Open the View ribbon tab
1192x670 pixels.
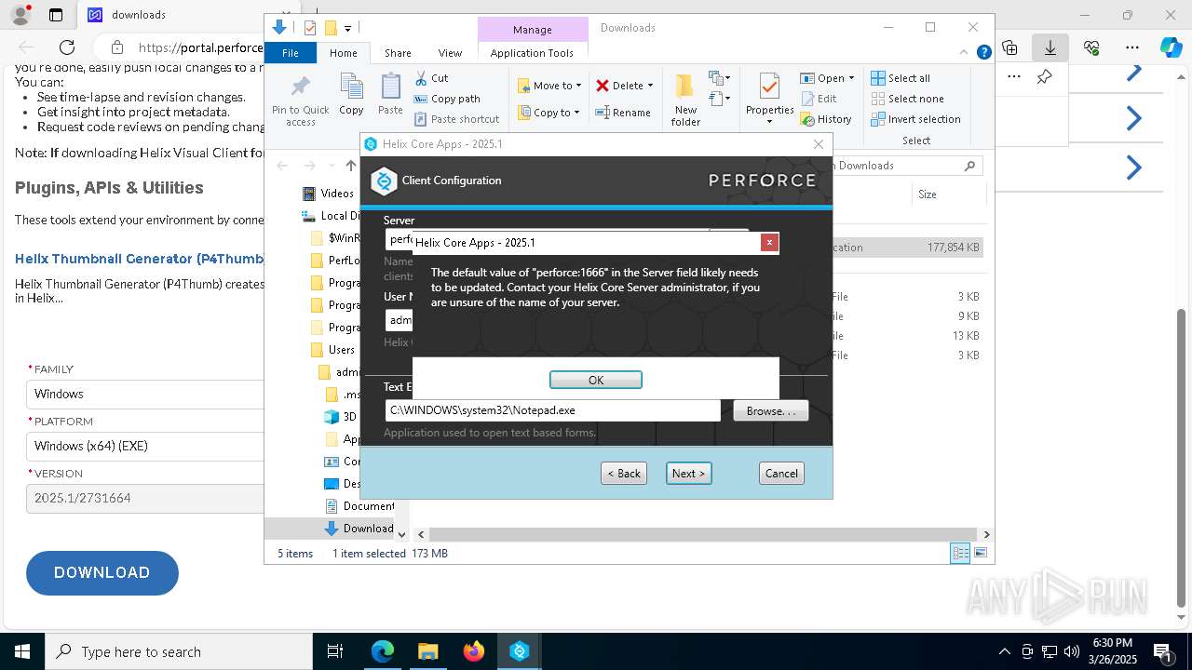[450, 53]
